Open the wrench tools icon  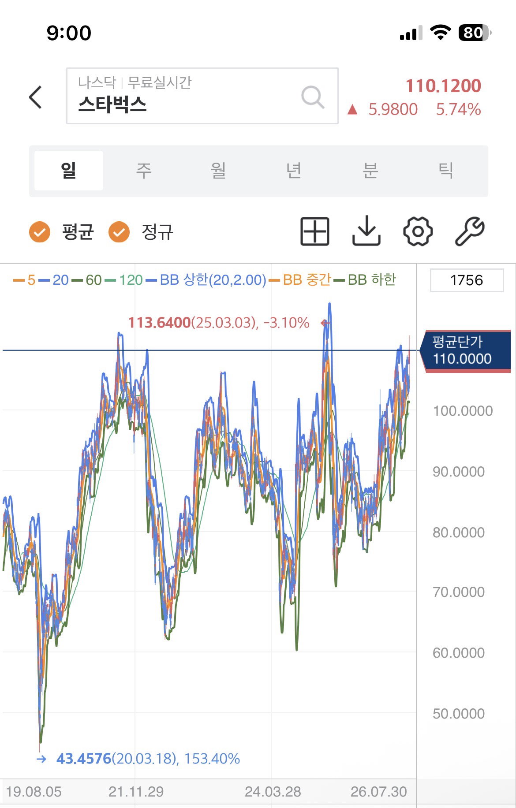pyautogui.click(x=470, y=231)
